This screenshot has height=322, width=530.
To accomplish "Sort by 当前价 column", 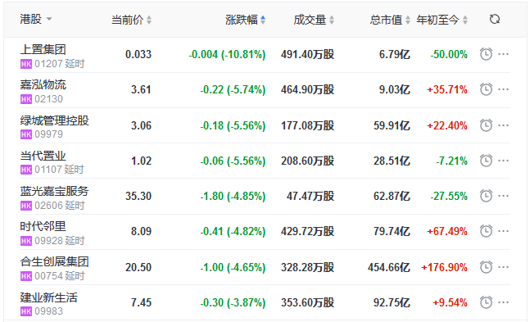I will [132, 20].
